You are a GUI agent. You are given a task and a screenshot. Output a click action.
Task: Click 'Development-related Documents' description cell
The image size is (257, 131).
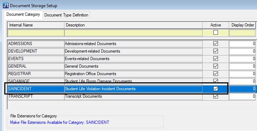click(x=133, y=51)
